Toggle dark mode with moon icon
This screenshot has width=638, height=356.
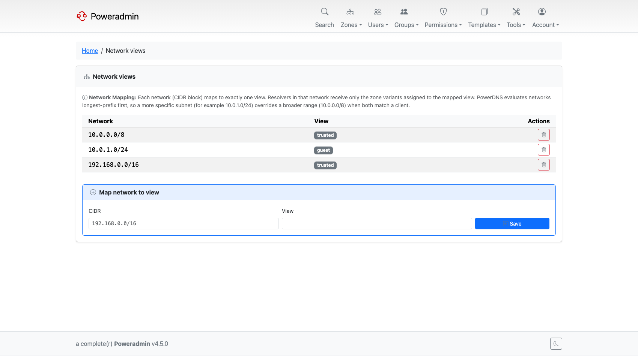(x=556, y=344)
